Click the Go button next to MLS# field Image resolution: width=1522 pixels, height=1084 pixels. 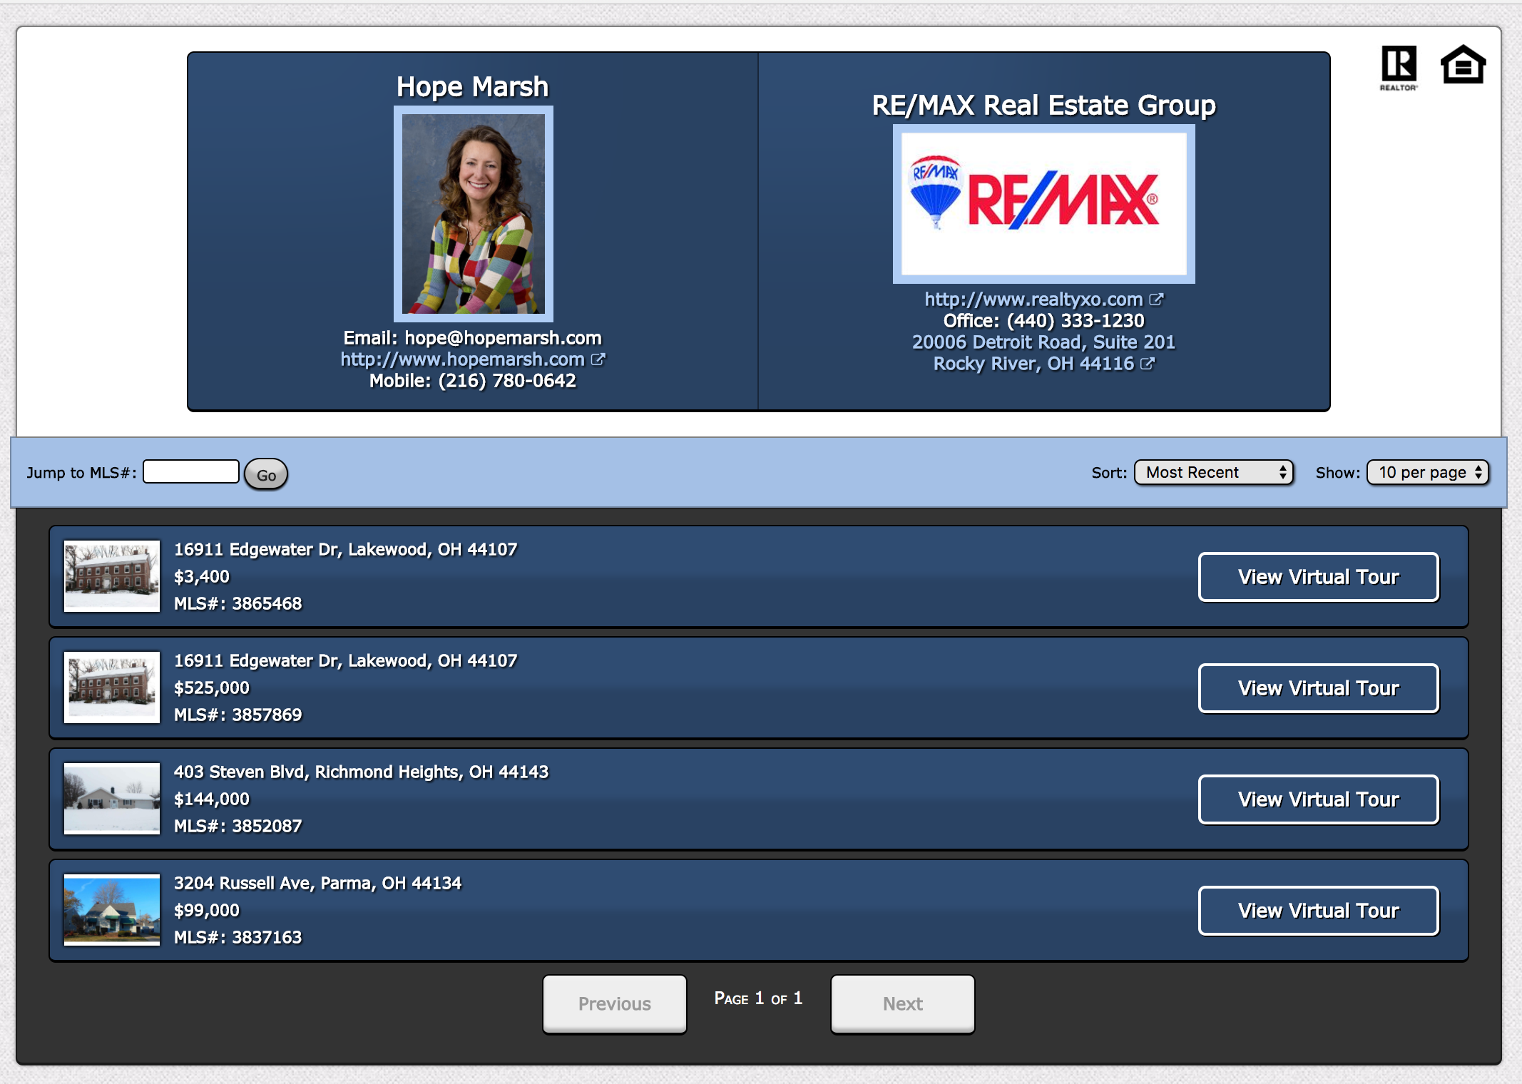266,474
